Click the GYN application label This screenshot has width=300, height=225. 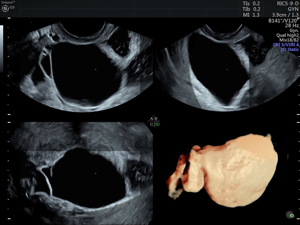pos(293,9)
